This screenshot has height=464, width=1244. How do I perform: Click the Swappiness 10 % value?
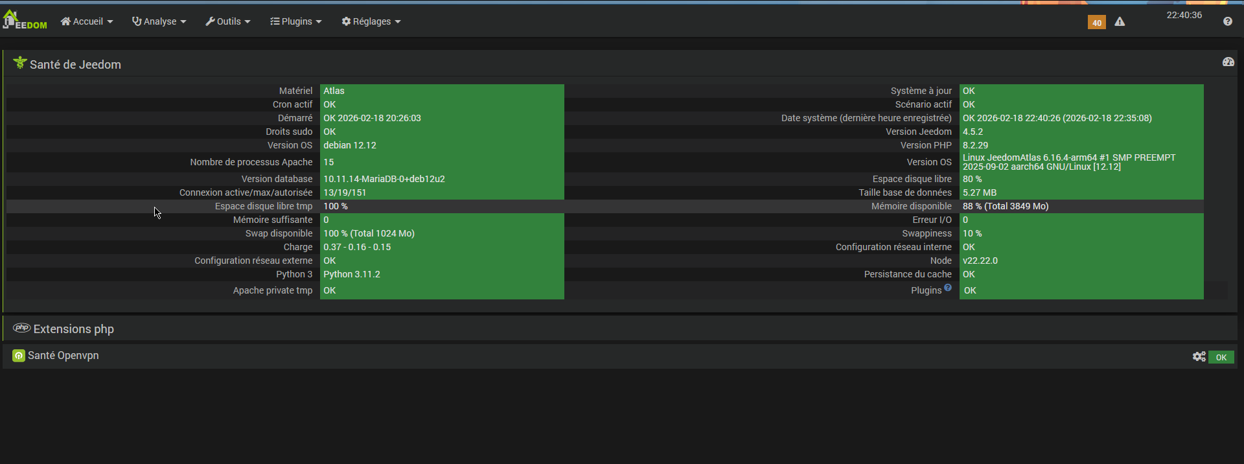coord(973,233)
